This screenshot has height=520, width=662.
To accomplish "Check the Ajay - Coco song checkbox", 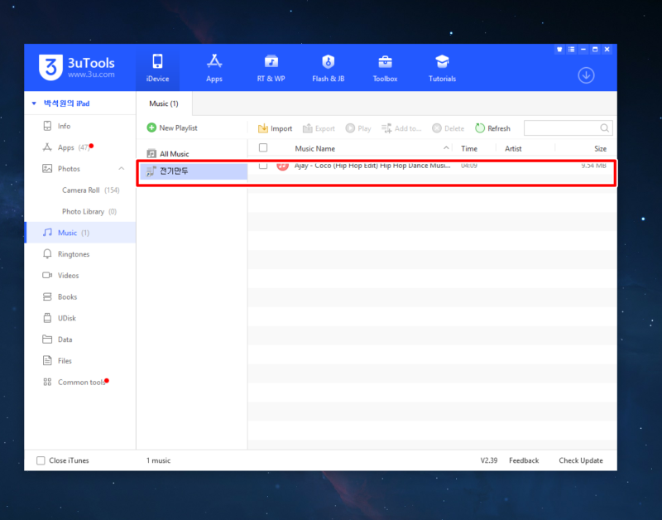I will point(262,166).
